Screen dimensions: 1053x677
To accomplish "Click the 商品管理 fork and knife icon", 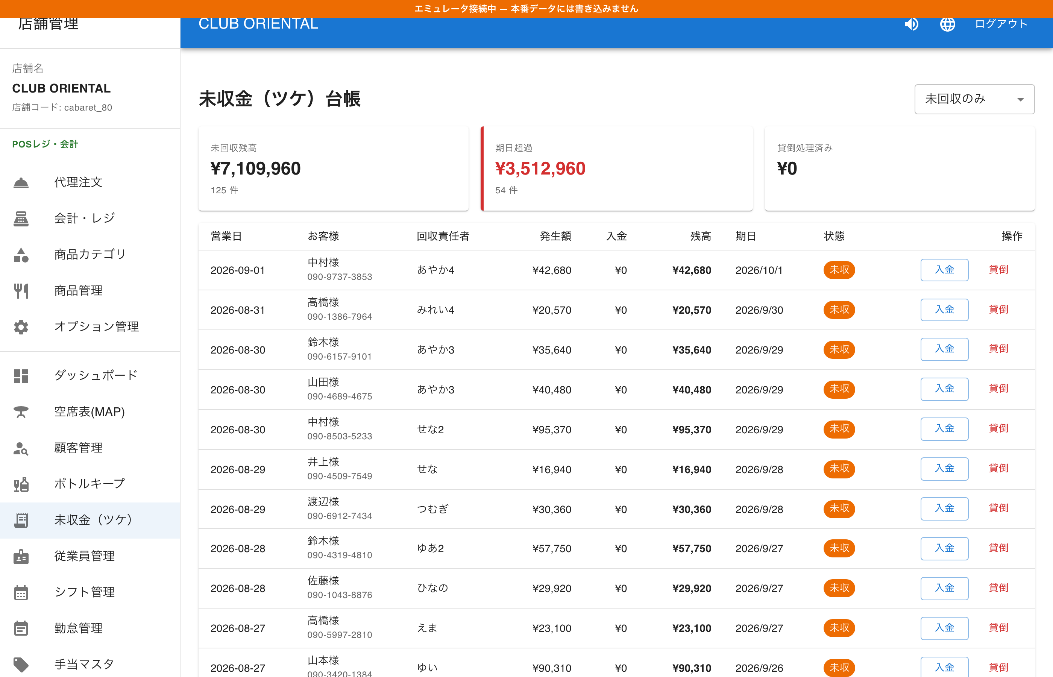I will click(21, 291).
